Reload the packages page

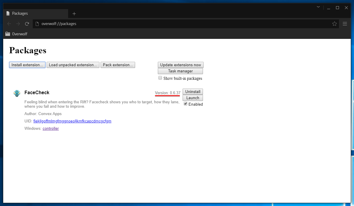[27, 24]
